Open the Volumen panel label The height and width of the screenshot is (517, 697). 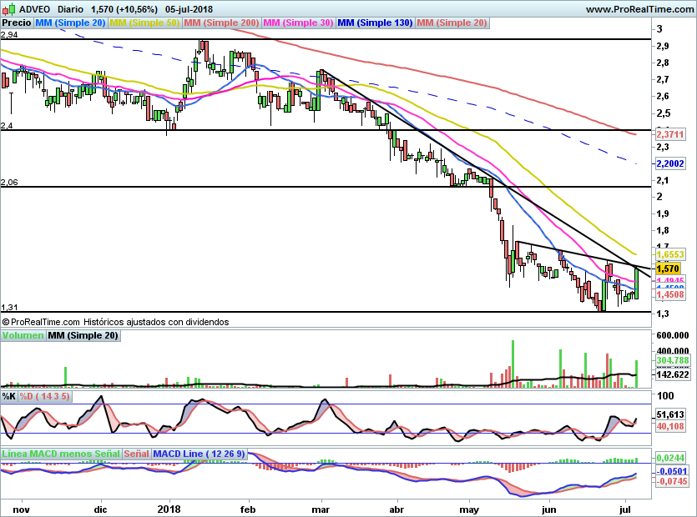click(x=23, y=335)
